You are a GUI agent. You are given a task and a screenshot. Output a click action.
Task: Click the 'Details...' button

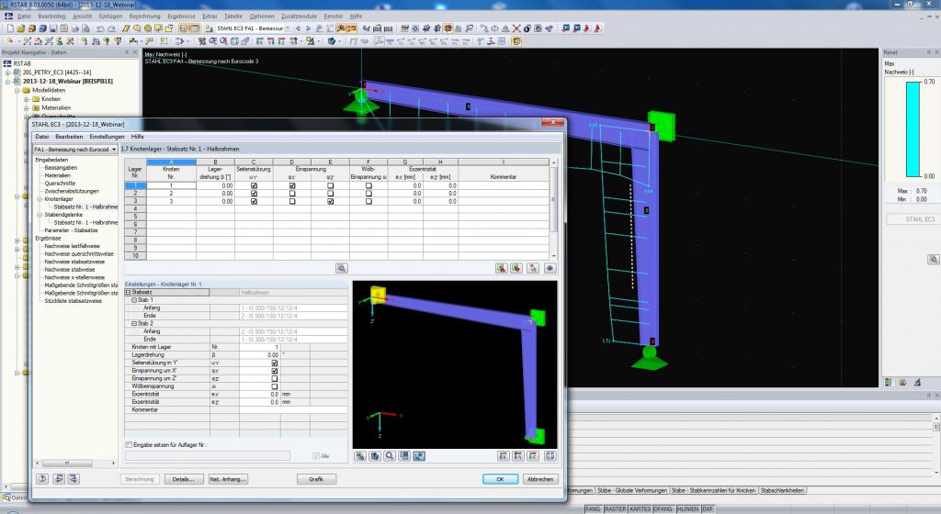[183, 479]
